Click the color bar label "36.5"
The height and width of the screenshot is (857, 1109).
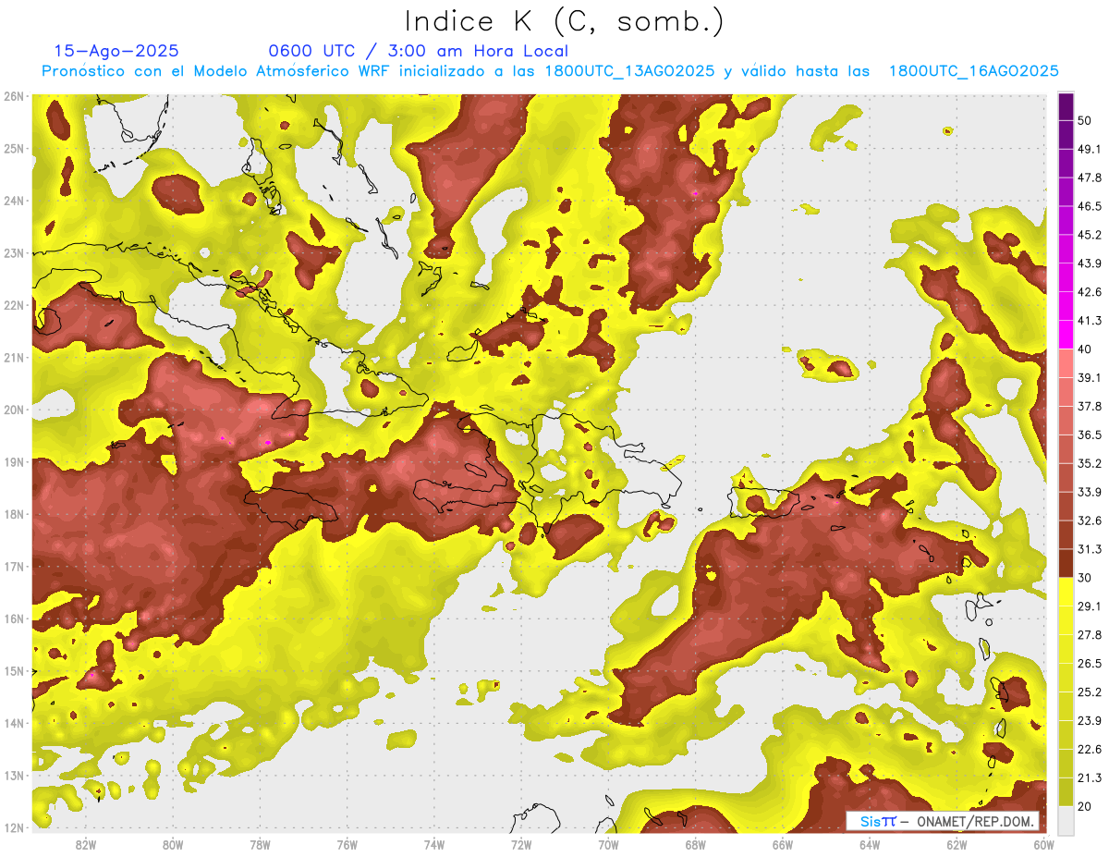(1090, 435)
